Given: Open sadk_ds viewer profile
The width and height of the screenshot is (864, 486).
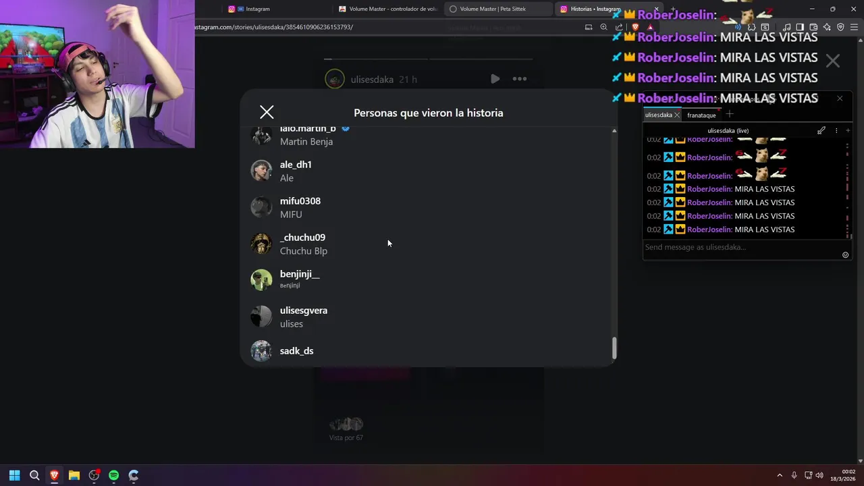Looking at the screenshot, I should click(296, 351).
